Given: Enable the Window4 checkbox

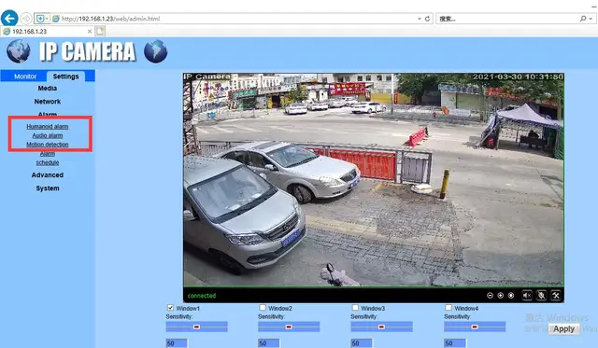Looking at the screenshot, I should click(x=448, y=308).
